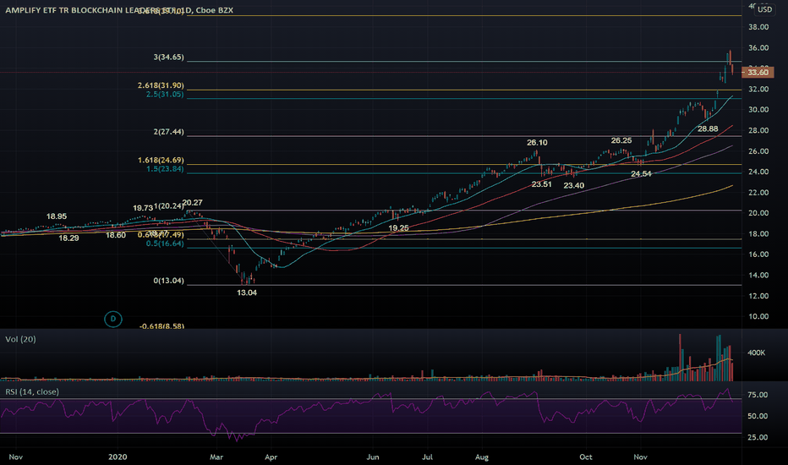Viewport: 788px width, 465px height.
Task: Click the Vol (20) indicator legend
Action: 20,339
